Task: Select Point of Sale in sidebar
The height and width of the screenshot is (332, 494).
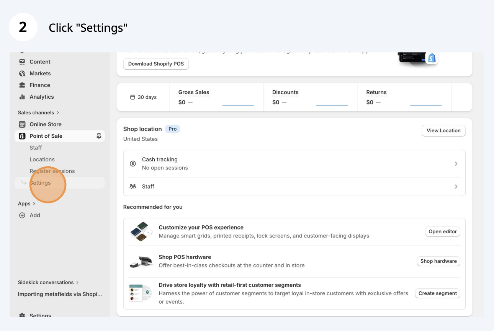Action: 59,136
